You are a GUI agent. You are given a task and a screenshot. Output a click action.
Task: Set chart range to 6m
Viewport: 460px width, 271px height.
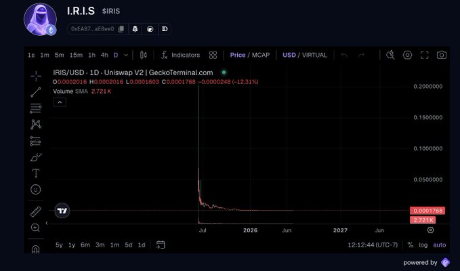[x=85, y=245]
